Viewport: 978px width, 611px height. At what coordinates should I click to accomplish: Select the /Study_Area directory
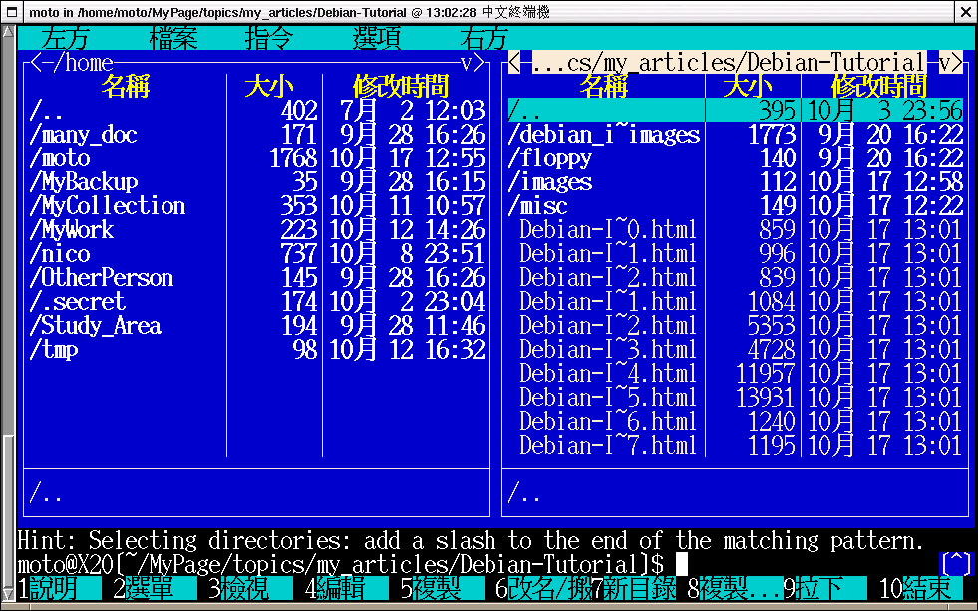point(257,326)
